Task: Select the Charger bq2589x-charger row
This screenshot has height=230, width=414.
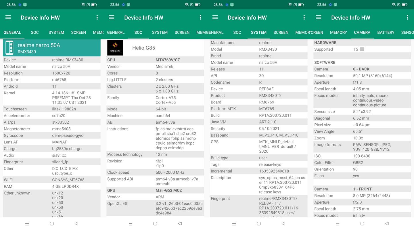Action: (x=52, y=149)
